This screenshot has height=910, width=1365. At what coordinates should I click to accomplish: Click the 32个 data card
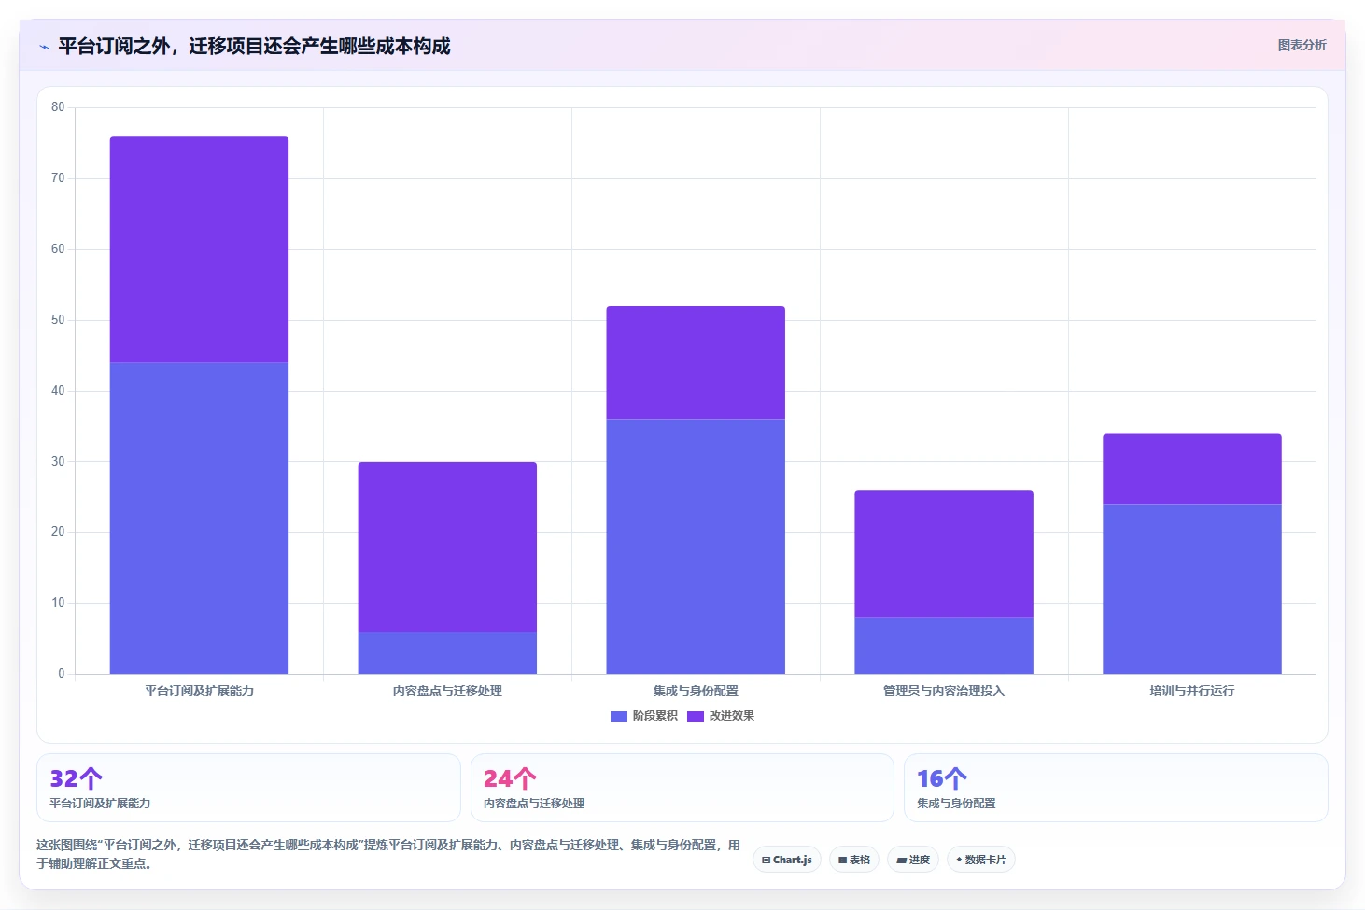point(248,788)
